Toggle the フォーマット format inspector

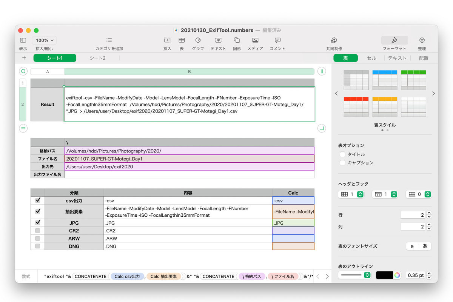(x=394, y=40)
